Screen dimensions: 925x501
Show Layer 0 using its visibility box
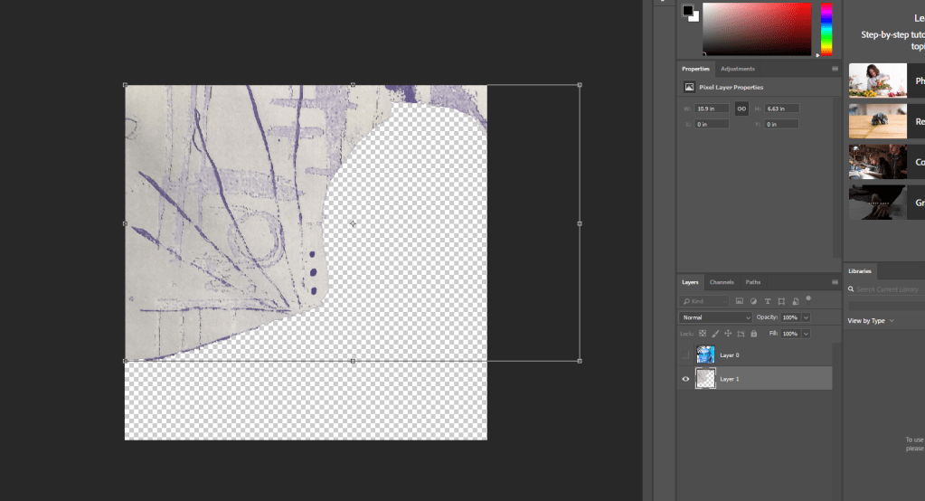click(x=685, y=355)
